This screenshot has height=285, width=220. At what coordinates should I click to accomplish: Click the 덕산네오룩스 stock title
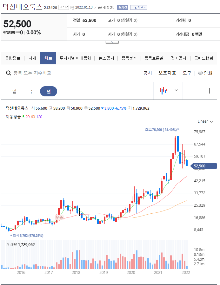click(x=23, y=7)
